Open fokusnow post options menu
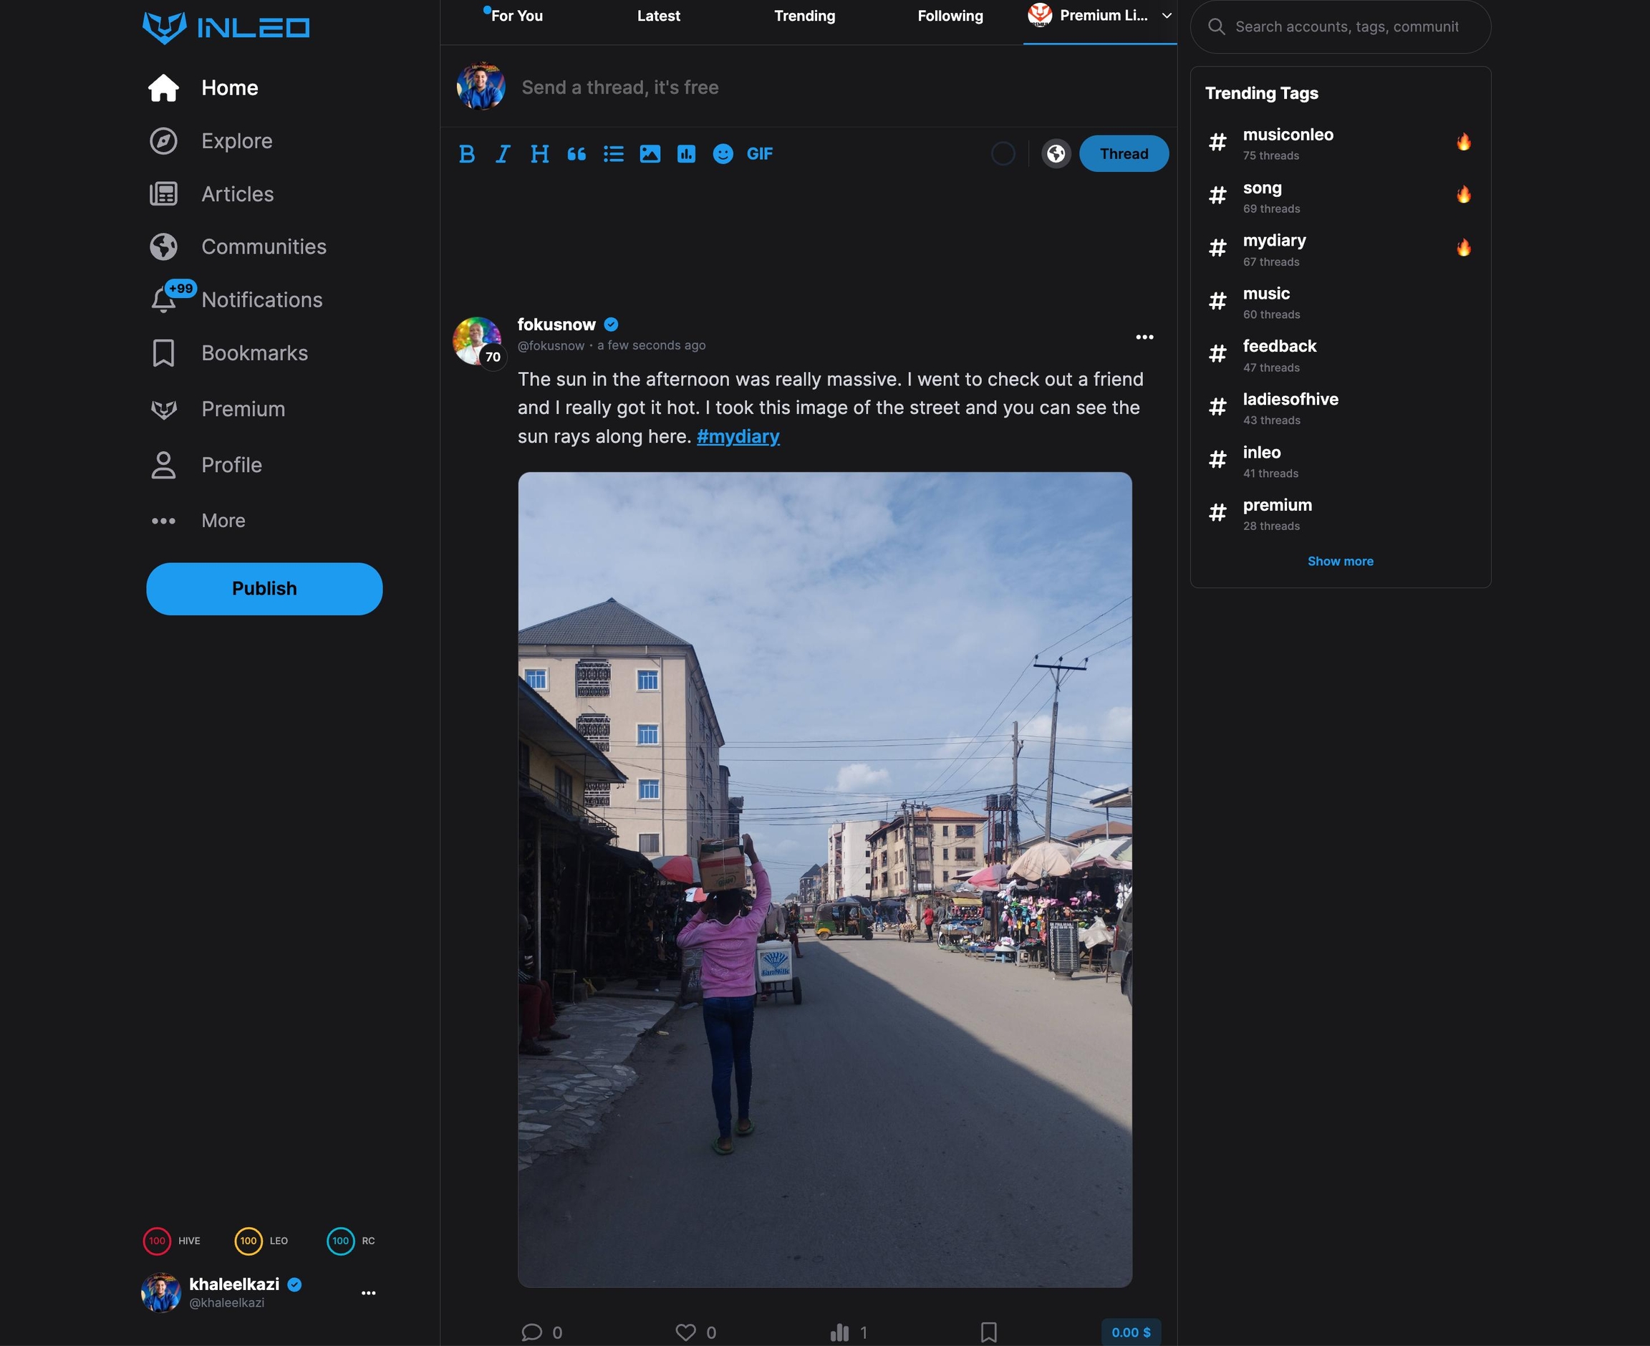The height and width of the screenshot is (1346, 1650). click(x=1144, y=337)
